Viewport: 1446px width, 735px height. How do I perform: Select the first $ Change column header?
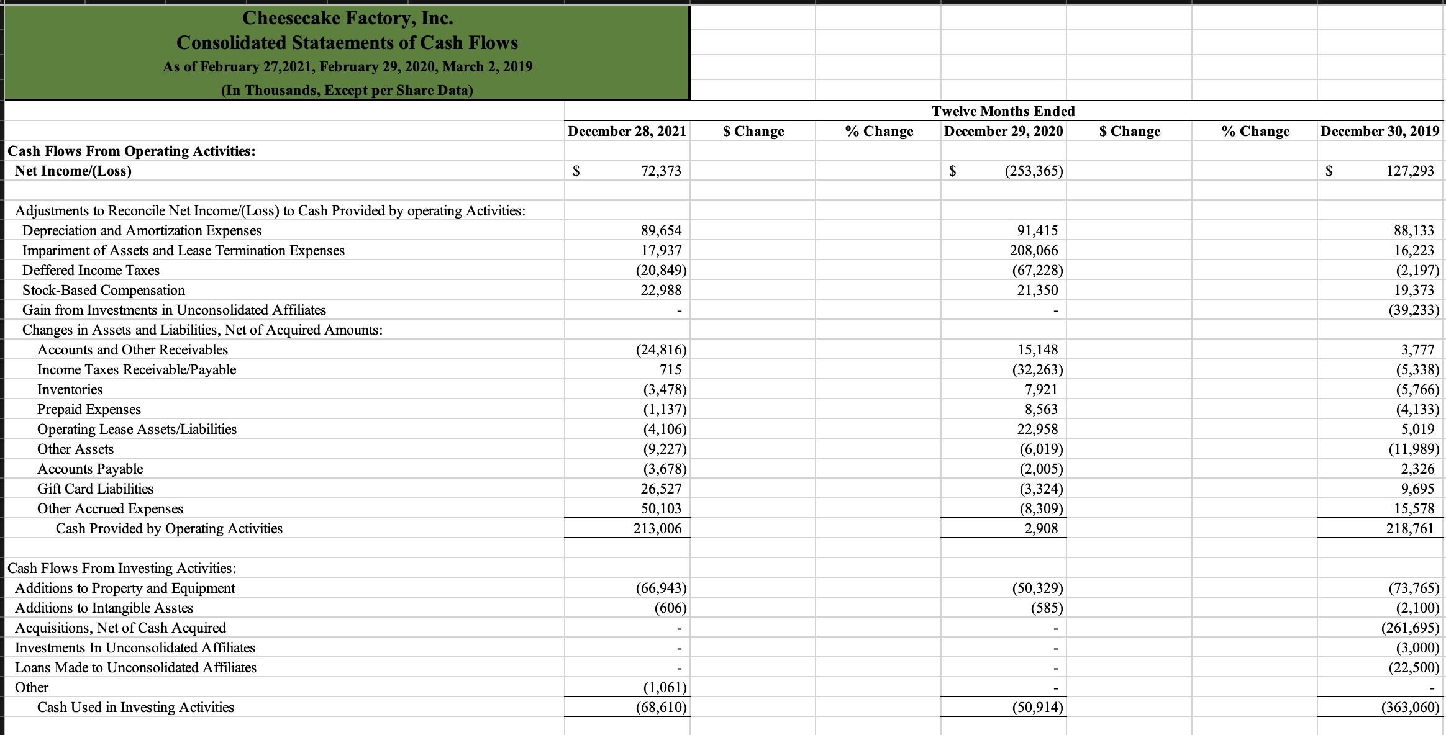(x=753, y=131)
